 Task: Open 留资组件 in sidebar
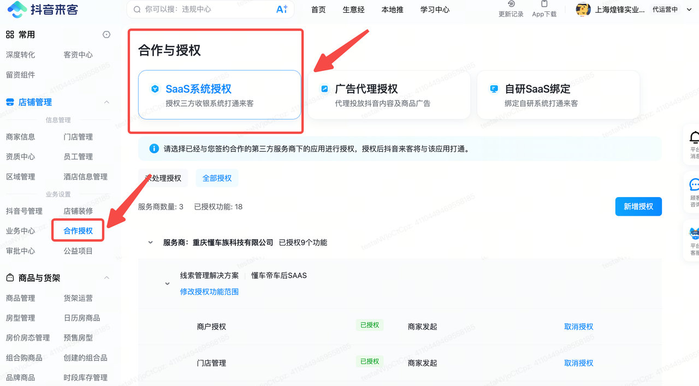(20, 75)
